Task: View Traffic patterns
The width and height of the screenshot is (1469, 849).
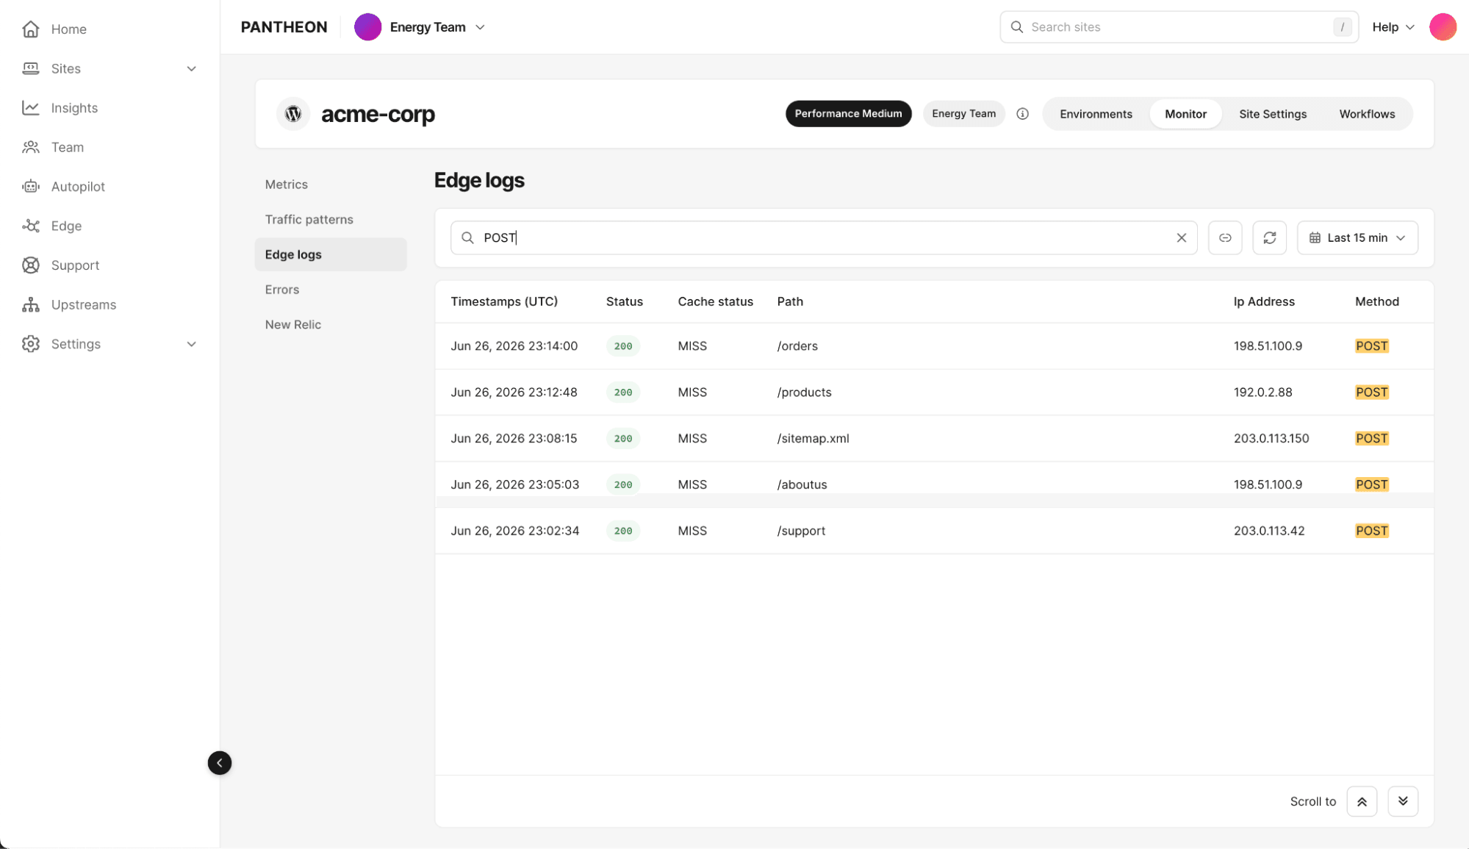Action: tap(309, 219)
